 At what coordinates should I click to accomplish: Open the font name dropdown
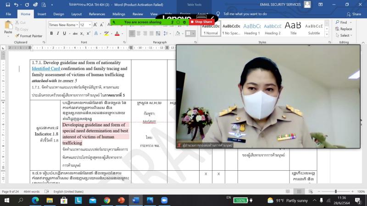[x=77, y=25]
